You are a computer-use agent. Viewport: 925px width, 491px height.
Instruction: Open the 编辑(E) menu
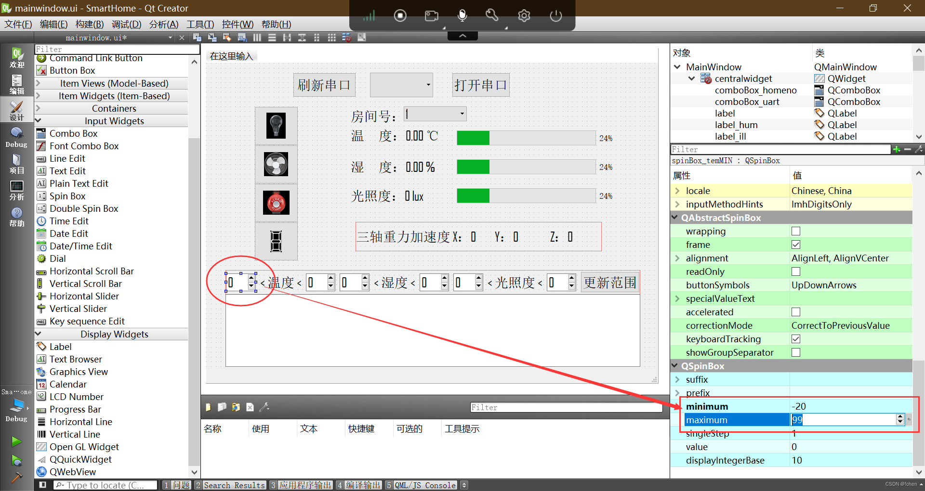tap(53, 24)
